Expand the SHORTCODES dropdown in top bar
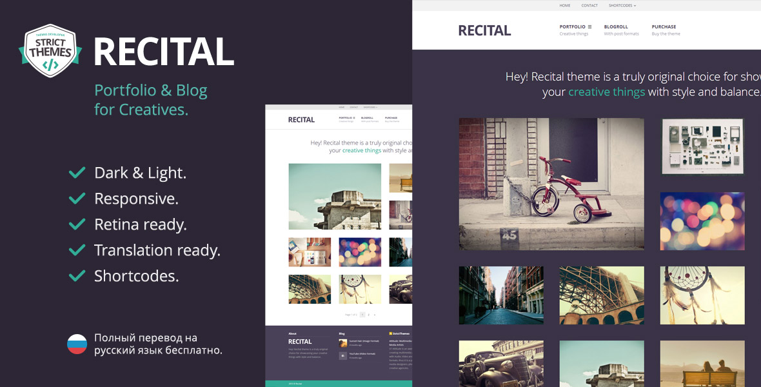Screen dimensions: 761x387 point(622,5)
